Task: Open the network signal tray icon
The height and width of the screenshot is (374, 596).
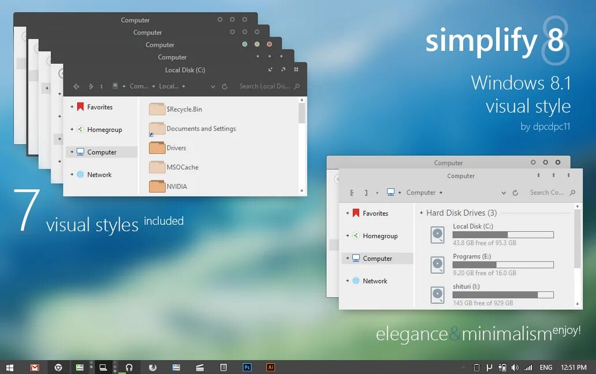Action: click(x=528, y=368)
